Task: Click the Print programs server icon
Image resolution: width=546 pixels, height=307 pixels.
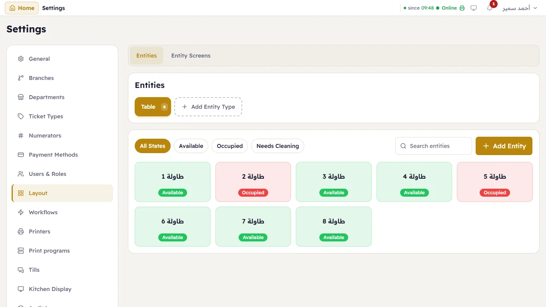Action: click(21, 251)
